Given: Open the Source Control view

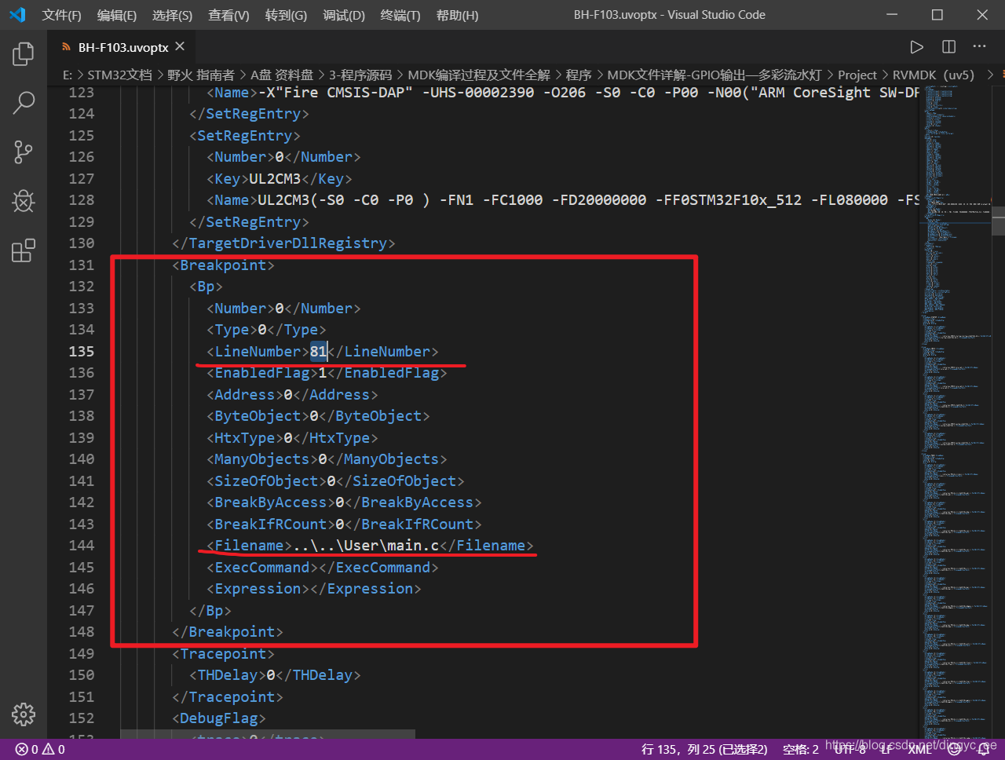Looking at the screenshot, I should (x=24, y=152).
